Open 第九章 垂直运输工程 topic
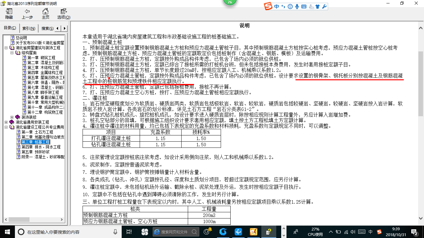The width and height of the screenshot is (424, 238). pos(45,97)
